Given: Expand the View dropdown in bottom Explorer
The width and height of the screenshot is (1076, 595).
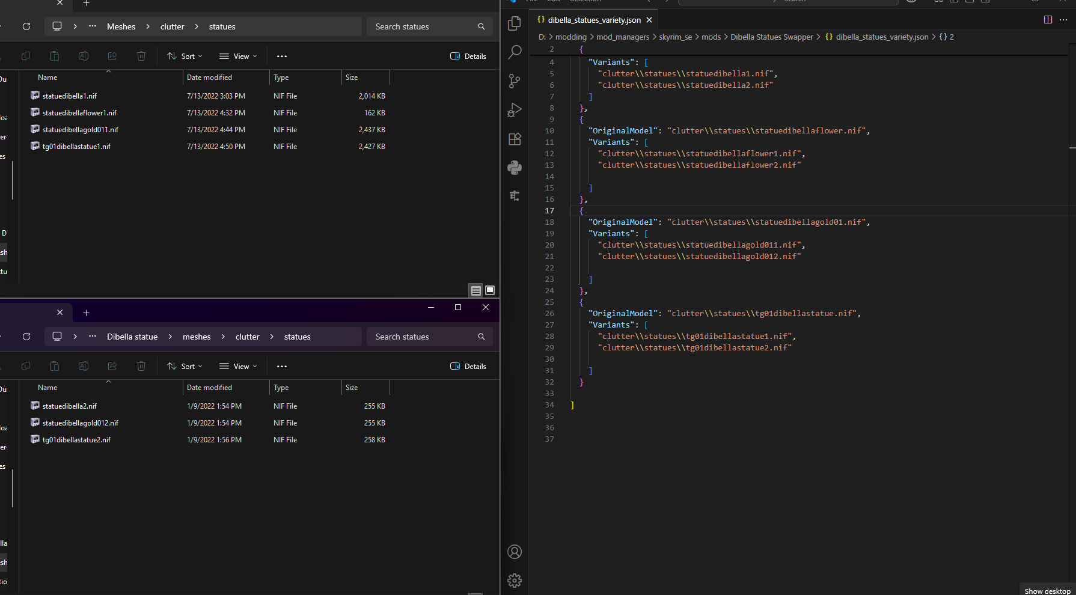Looking at the screenshot, I should tap(238, 366).
